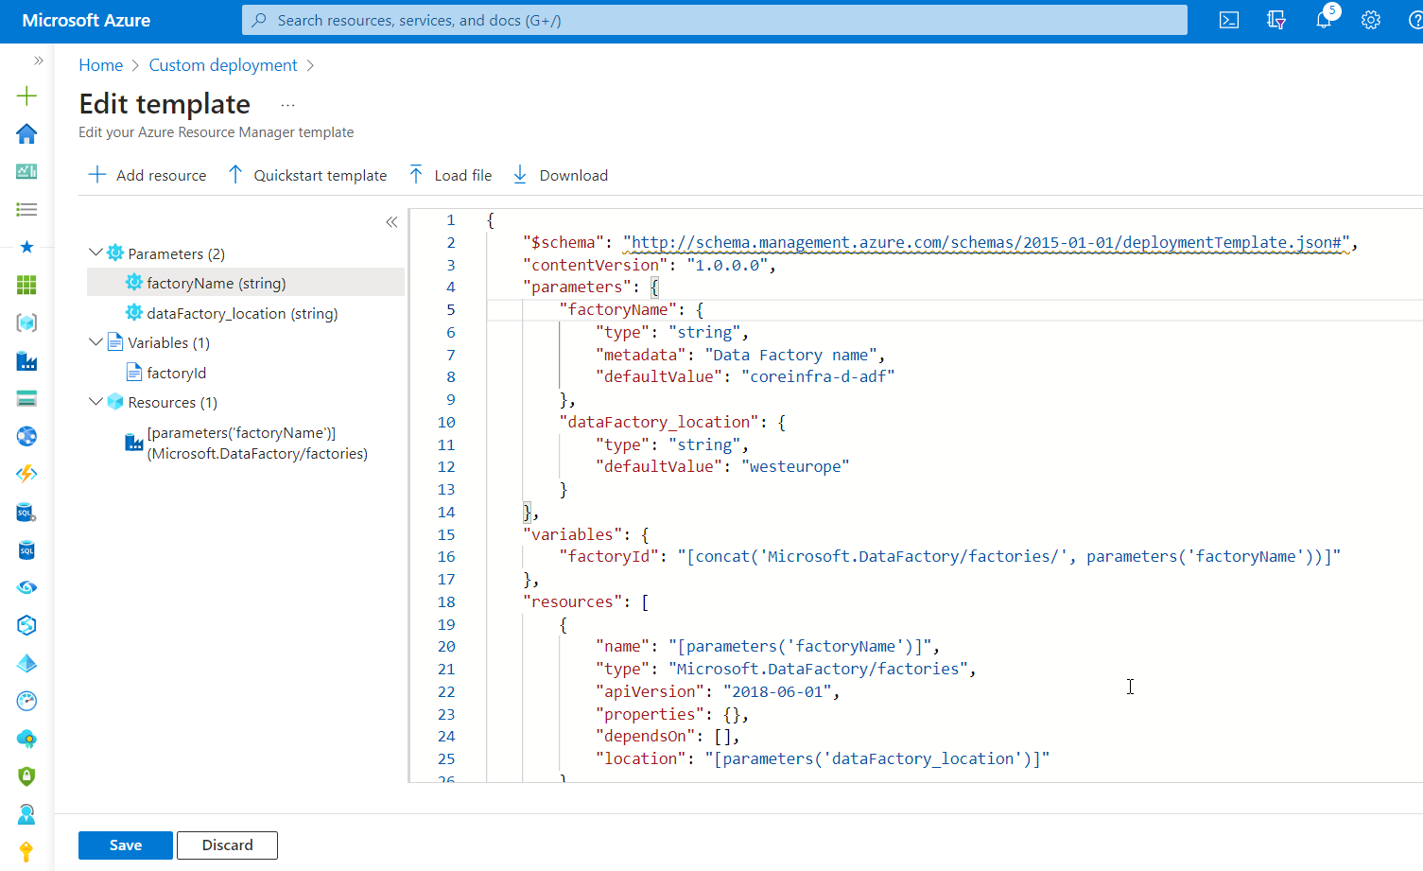1423x871 pixels.
Task: Open Directories and subscriptions filter icon
Action: pos(1276,20)
